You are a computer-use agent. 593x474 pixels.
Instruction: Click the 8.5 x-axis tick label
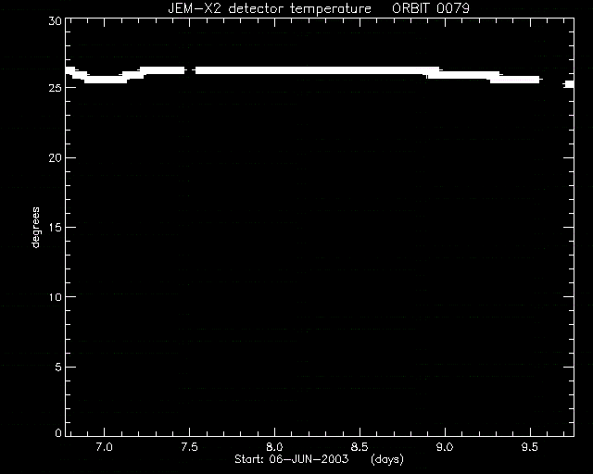[360, 447]
